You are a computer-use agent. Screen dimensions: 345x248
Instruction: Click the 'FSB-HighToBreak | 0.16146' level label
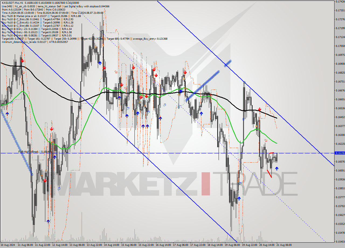click(x=35, y=152)
